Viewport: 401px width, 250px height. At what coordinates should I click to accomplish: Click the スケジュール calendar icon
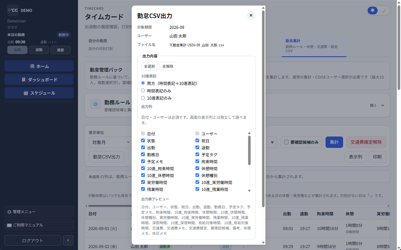(x=26, y=93)
